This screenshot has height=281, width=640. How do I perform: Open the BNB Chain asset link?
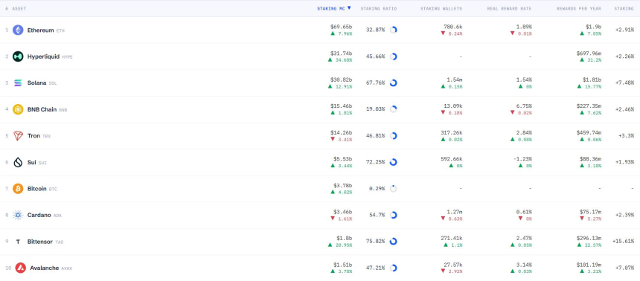click(x=42, y=109)
